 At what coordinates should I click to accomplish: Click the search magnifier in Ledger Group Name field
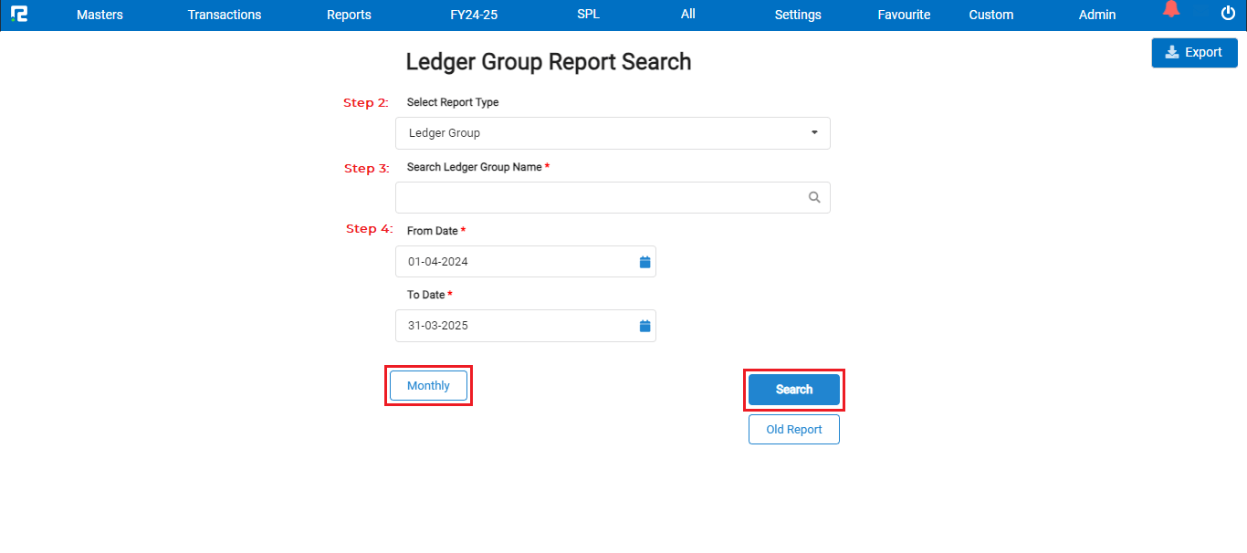pos(813,197)
